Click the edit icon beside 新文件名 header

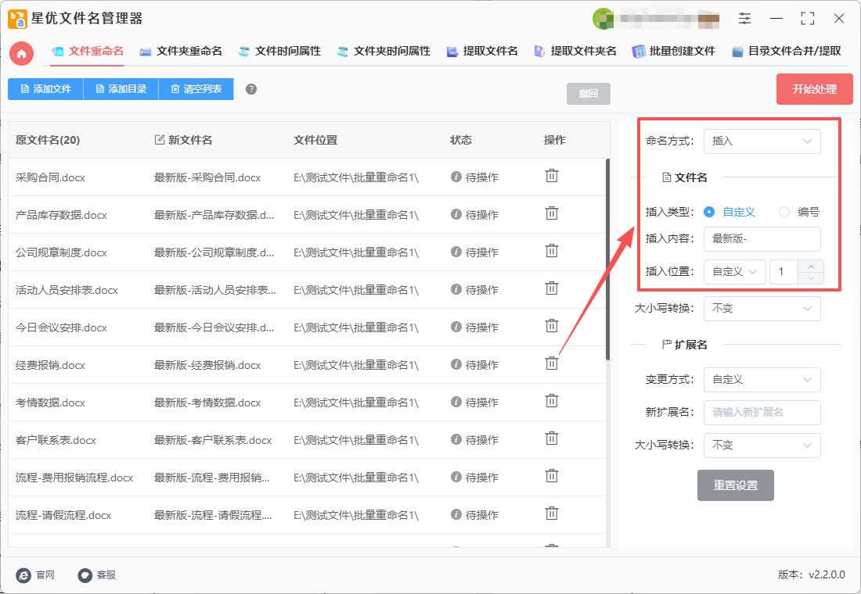coord(159,140)
